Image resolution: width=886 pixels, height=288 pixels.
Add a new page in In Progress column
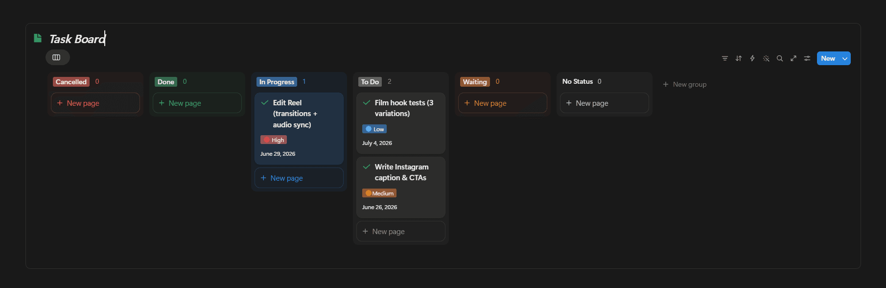pyautogui.click(x=299, y=178)
